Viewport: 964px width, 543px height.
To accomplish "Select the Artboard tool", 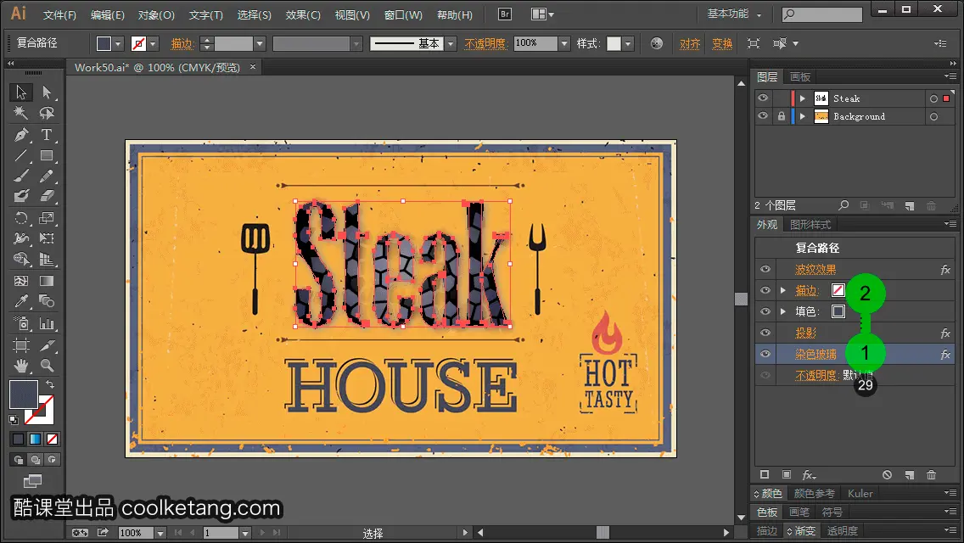I will [21, 344].
